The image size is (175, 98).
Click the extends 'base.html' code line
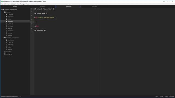tap(44, 9)
